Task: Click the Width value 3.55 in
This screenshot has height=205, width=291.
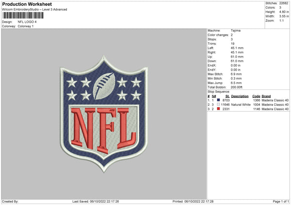Action: coord(284,16)
